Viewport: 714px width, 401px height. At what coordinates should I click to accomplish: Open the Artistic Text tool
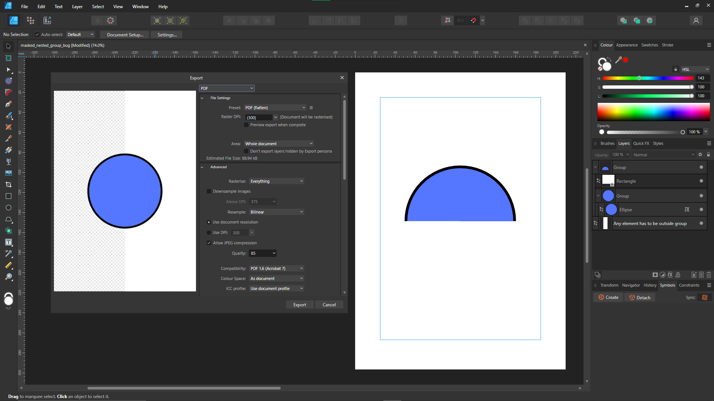coord(8,242)
